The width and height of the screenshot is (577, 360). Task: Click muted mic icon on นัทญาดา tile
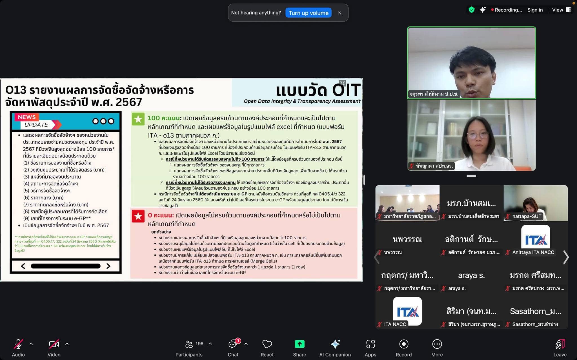[x=412, y=166]
